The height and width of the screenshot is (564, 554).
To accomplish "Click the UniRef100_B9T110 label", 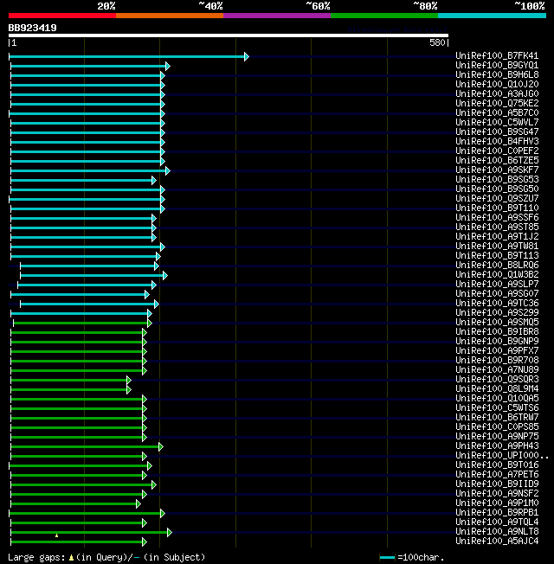I will pos(497,208).
